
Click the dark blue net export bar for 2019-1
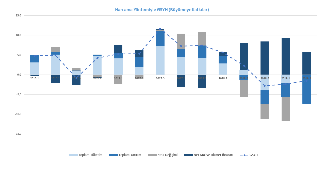(x=286, y=56)
